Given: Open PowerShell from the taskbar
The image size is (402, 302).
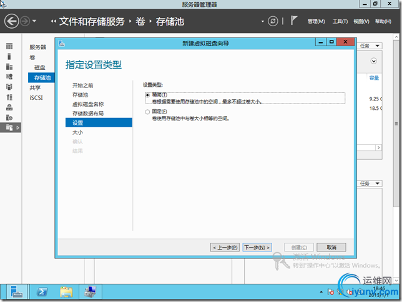Looking at the screenshot, I should point(42,292).
